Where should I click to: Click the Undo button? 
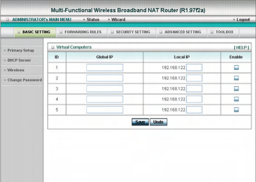(x=158, y=122)
